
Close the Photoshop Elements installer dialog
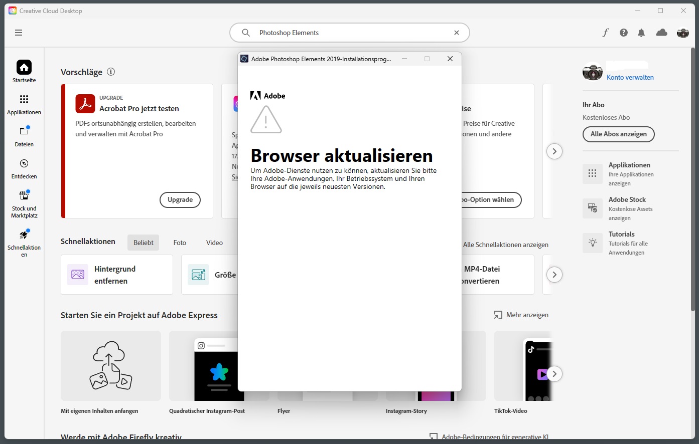[450, 59]
